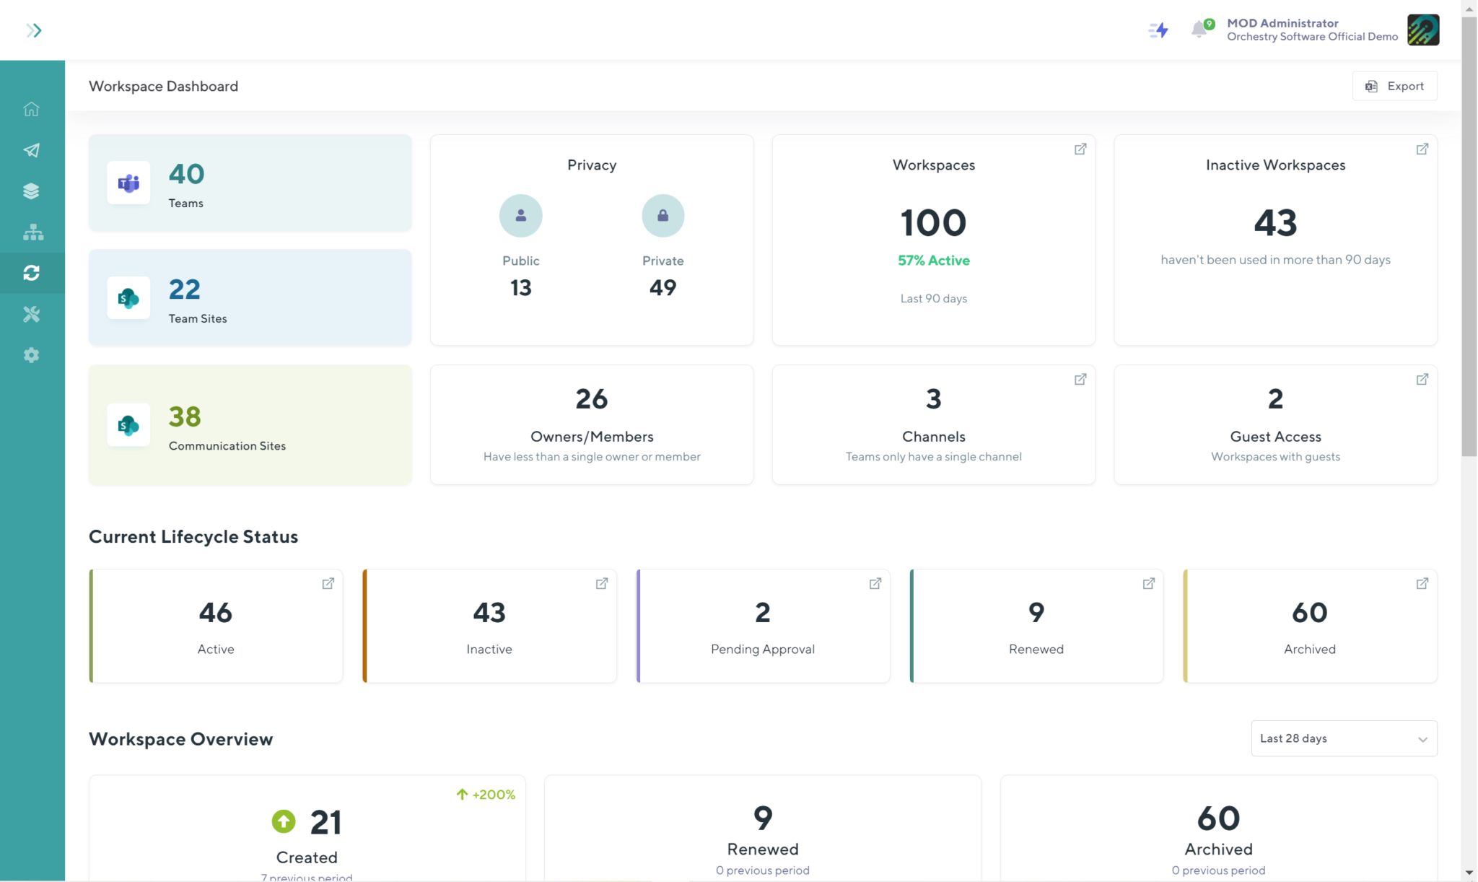Expand the sidebar using the chevron arrows
The image size is (1478, 882).
pyautogui.click(x=34, y=30)
